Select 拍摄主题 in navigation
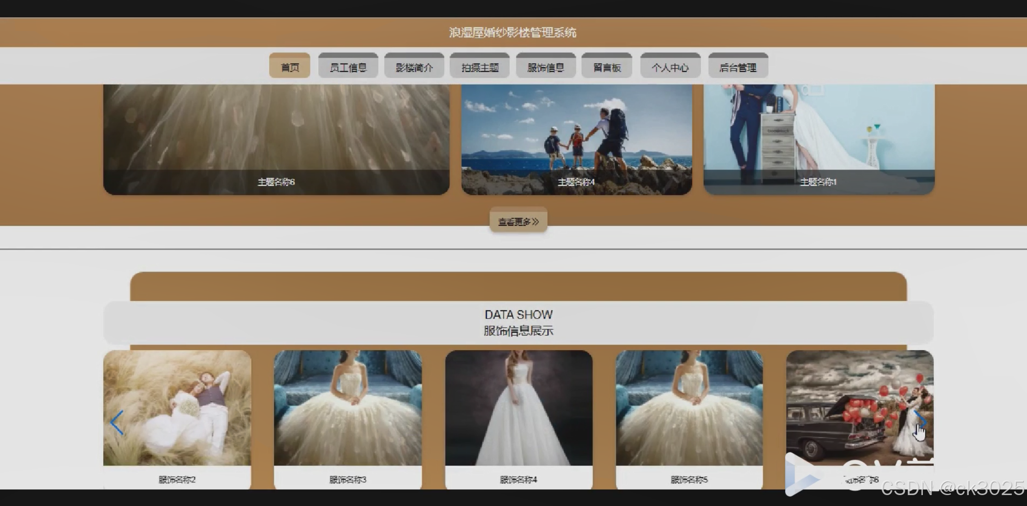 (480, 67)
